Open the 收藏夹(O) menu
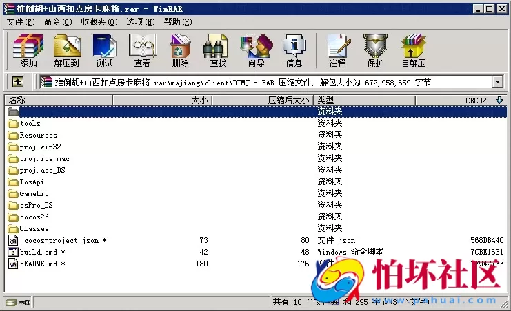 [99, 22]
